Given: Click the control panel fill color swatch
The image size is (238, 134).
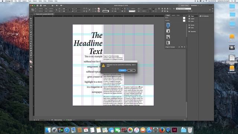Looking at the screenshot, I should tap(99, 9).
